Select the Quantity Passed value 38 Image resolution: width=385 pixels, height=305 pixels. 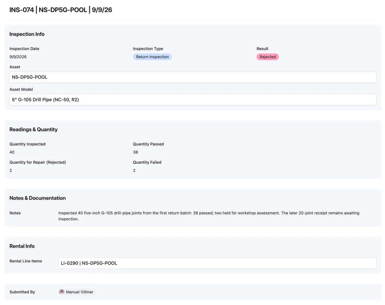pyautogui.click(x=135, y=152)
